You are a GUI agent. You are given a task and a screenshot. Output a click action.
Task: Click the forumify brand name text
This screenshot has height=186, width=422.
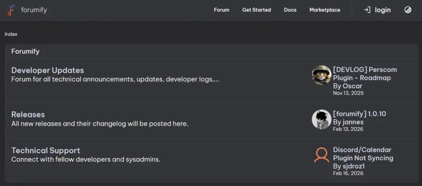[34, 10]
